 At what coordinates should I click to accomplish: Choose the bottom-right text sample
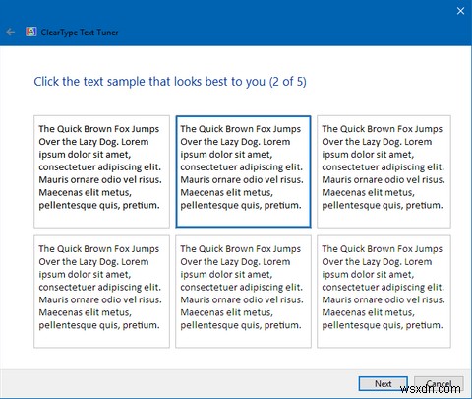(383, 292)
